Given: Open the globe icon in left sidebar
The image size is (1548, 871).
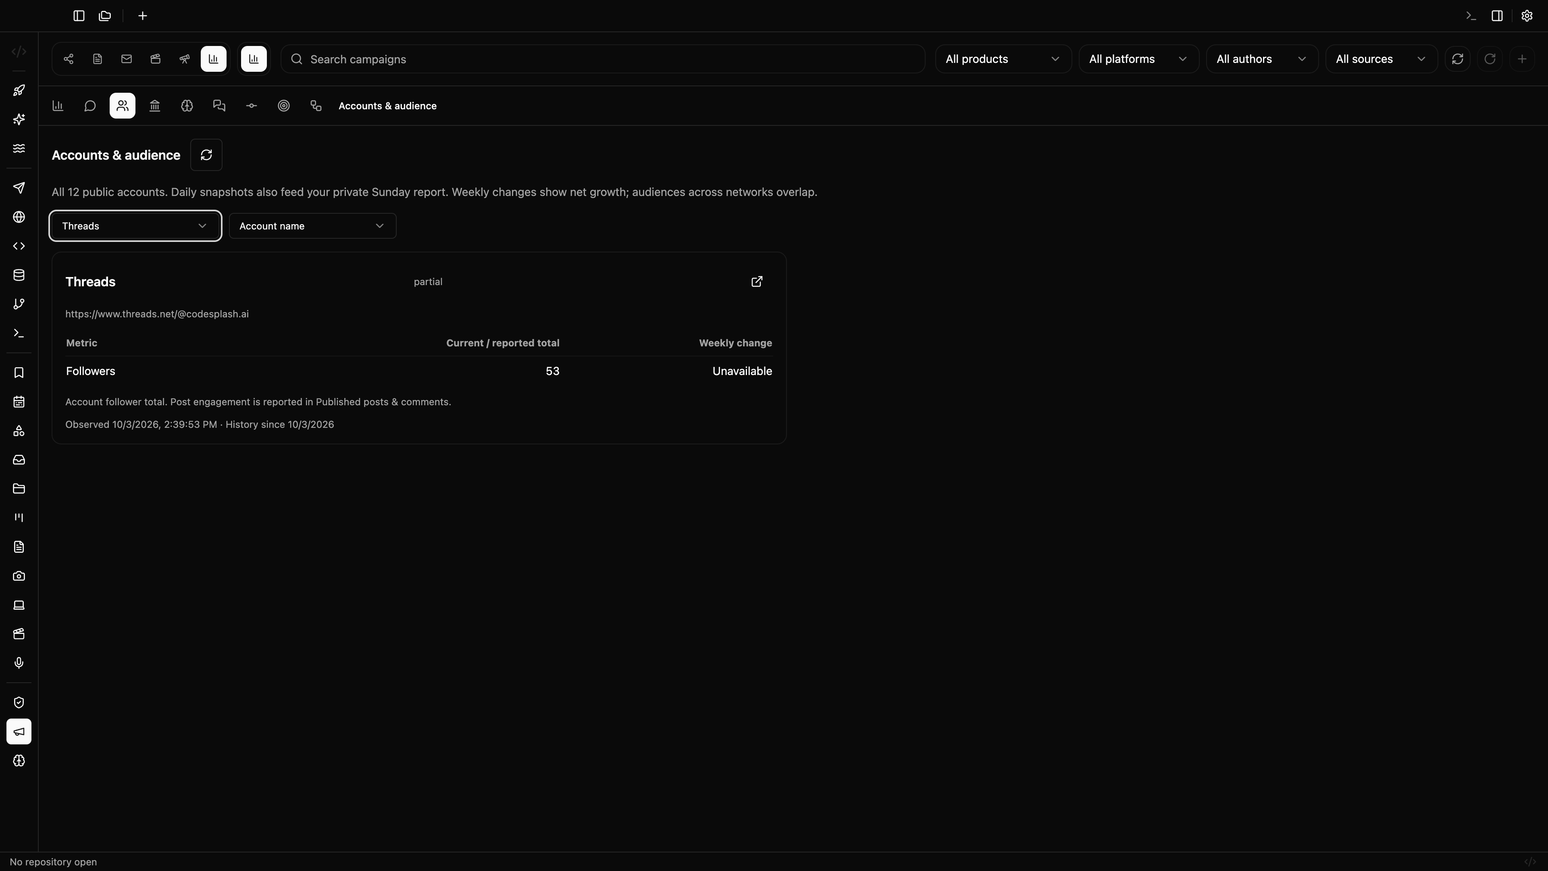Looking at the screenshot, I should tap(19, 217).
